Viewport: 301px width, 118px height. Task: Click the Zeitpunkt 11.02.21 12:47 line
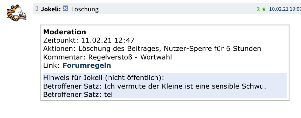coord(89,40)
